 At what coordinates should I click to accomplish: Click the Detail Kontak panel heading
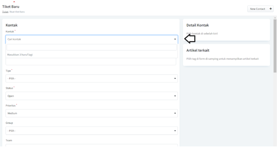click(198, 25)
